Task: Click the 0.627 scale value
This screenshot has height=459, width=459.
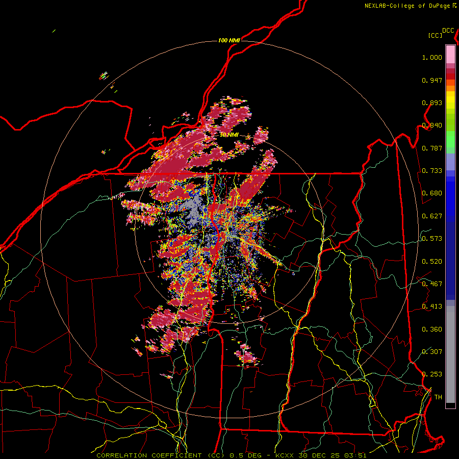Action: click(x=432, y=216)
